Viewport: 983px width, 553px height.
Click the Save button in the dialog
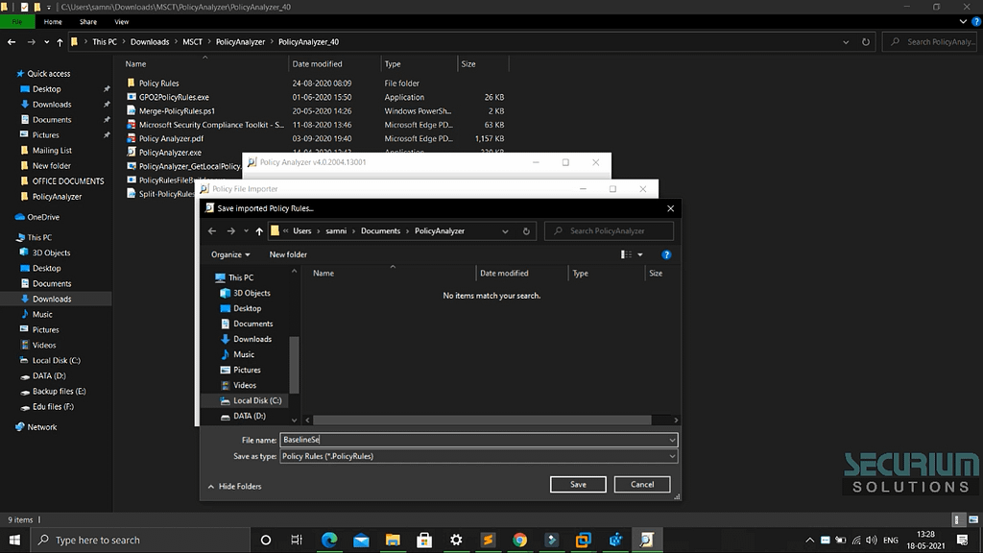578,484
